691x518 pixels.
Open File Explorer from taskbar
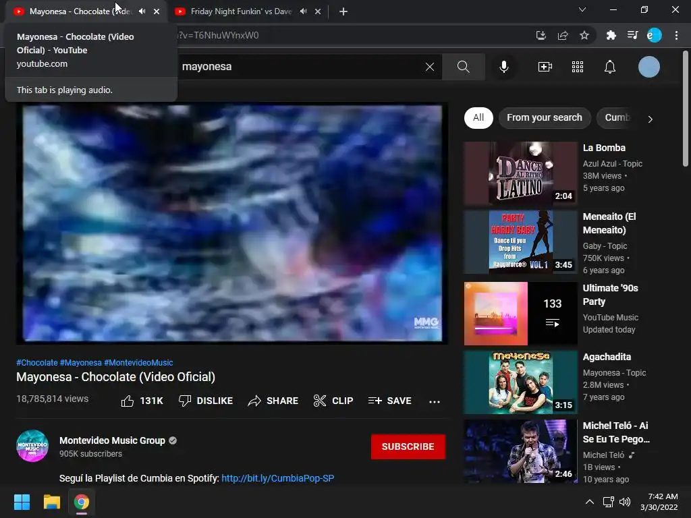(51, 502)
